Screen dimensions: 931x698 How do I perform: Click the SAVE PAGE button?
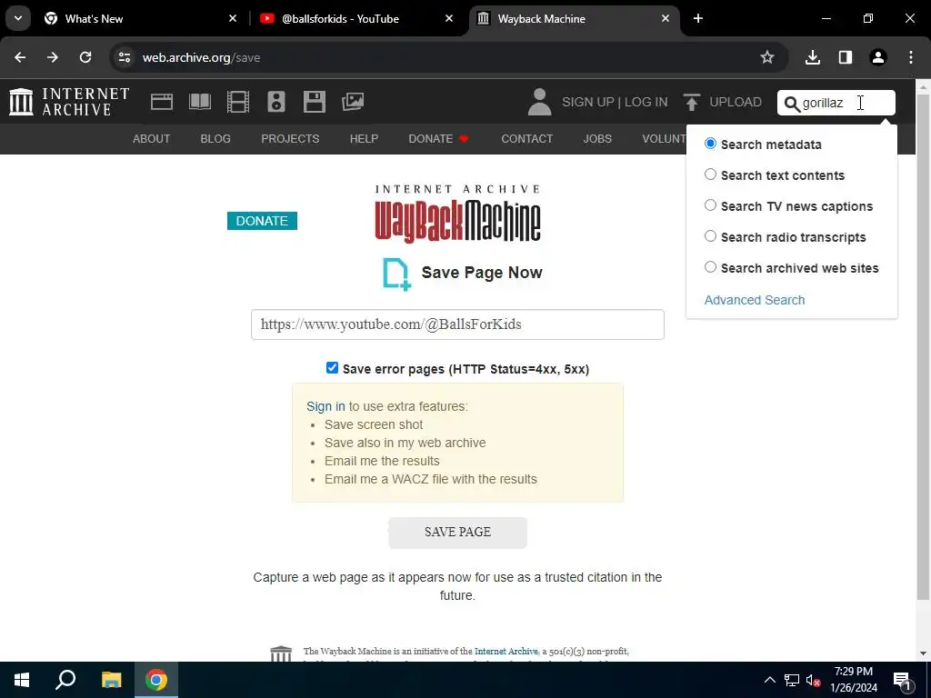pos(458,533)
